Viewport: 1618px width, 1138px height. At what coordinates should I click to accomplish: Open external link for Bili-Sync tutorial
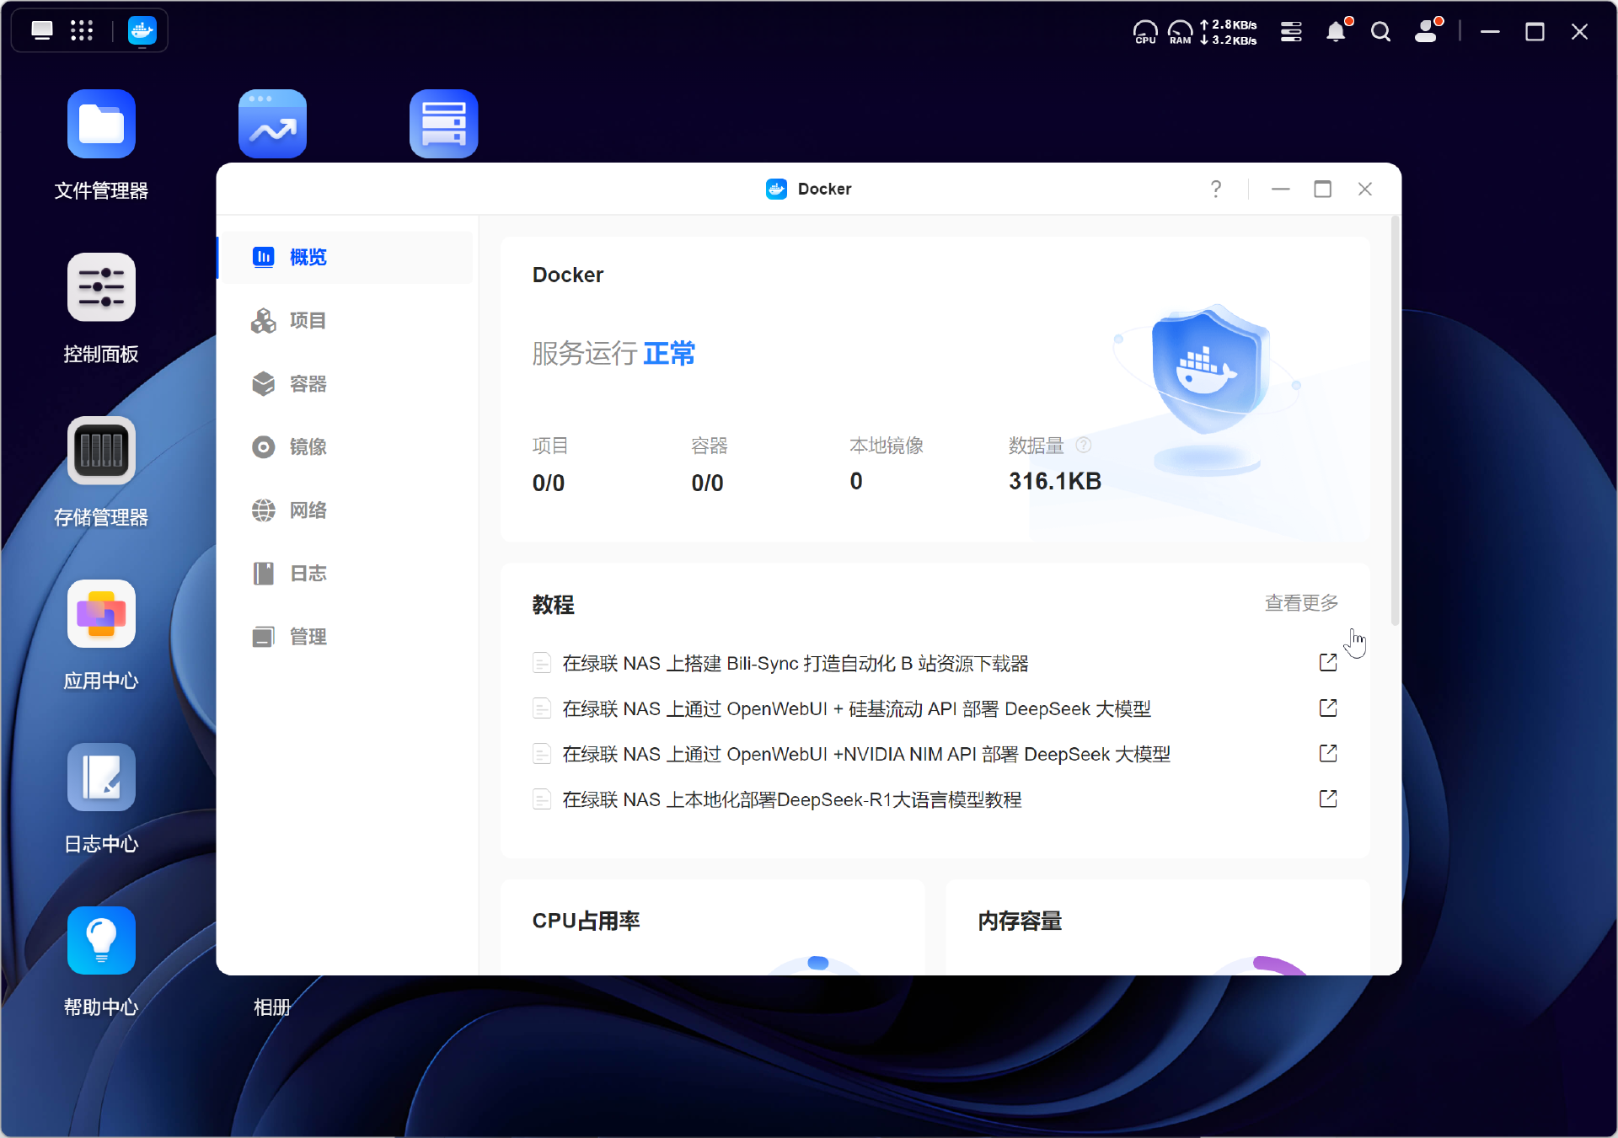coord(1328,663)
